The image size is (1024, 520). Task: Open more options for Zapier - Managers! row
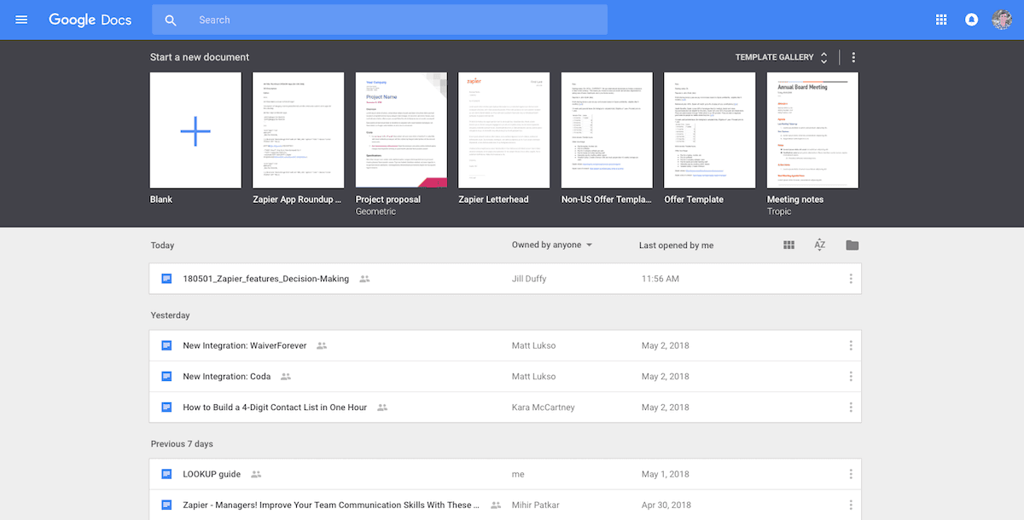(x=851, y=505)
